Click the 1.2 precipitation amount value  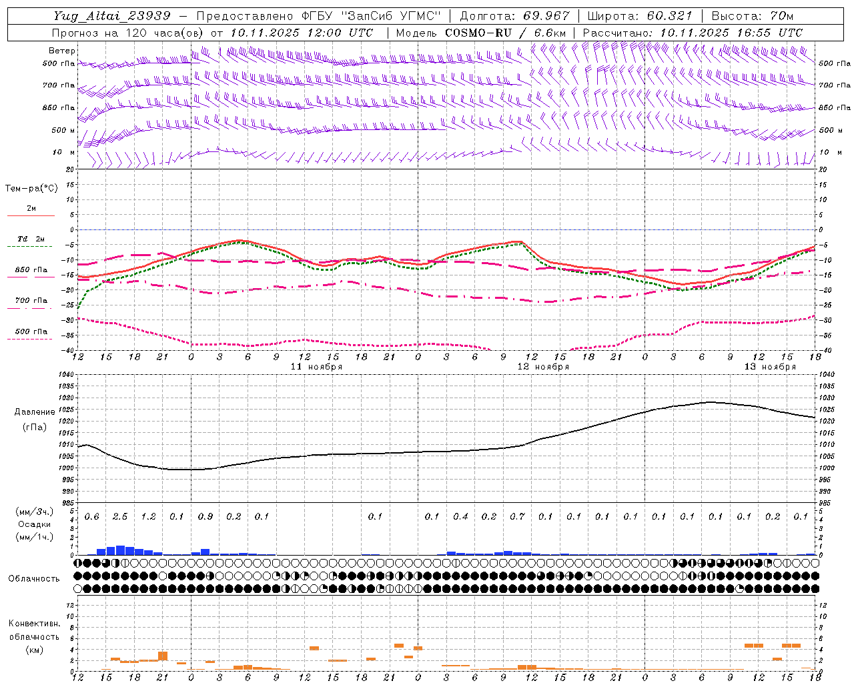click(x=148, y=516)
